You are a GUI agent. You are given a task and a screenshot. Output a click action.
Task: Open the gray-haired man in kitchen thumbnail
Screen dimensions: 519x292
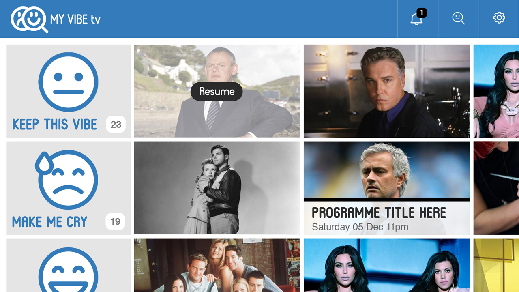point(387,91)
